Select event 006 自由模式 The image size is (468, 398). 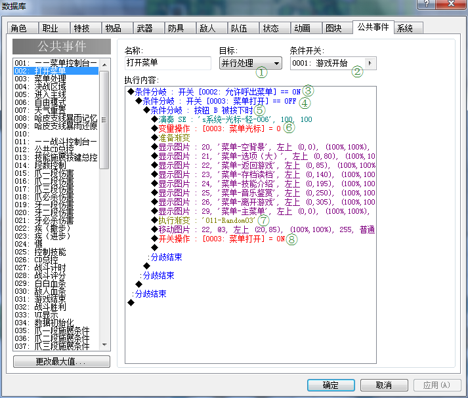pos(56,102)
